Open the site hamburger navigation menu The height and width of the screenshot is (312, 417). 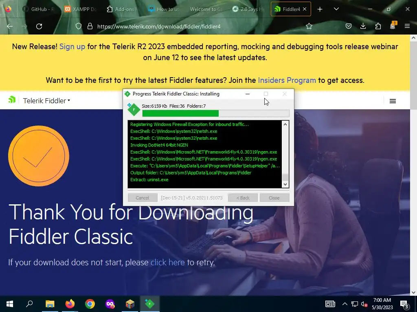[x=393, y=101]
